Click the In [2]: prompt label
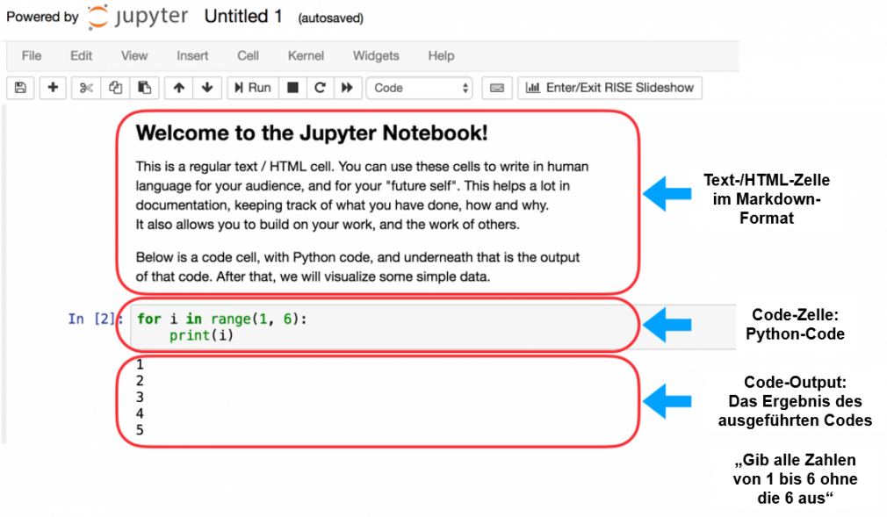 95,319
